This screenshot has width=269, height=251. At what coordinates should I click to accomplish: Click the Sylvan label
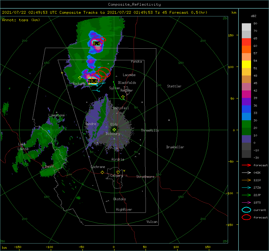[114, 88]
